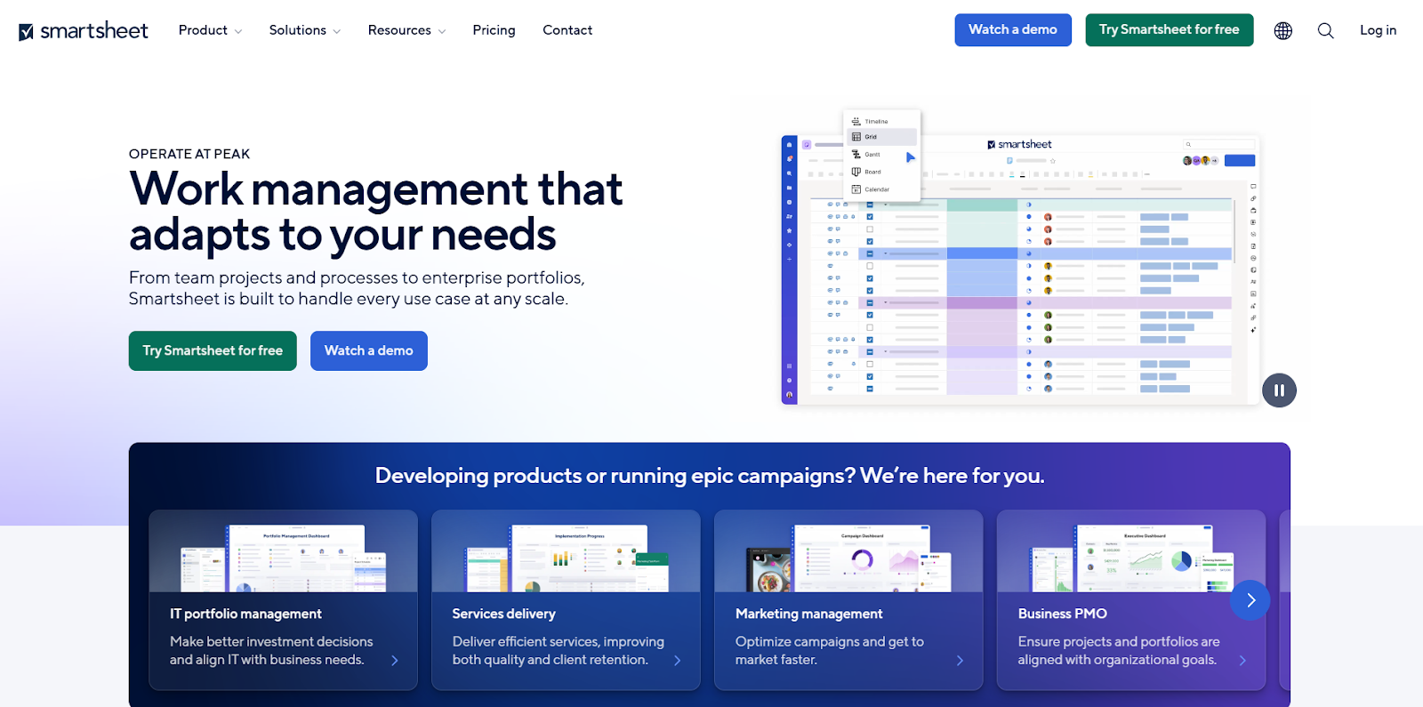The width and height of the screenshot is (1423, 707).
Task: Click the arrow on IT portfolio management card
Action: 395,661
